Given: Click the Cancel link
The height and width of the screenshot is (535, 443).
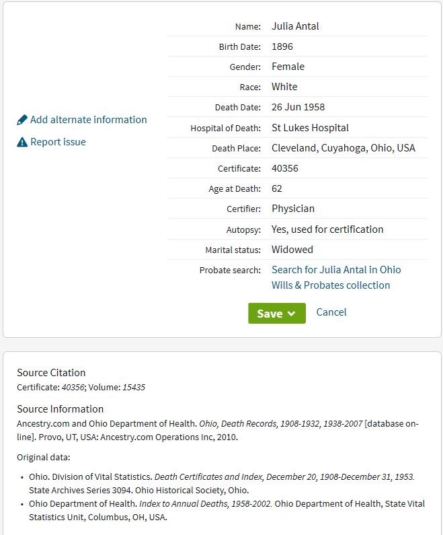Looking at the screenshot, I should pyautogui.click(x=331, y=312).
